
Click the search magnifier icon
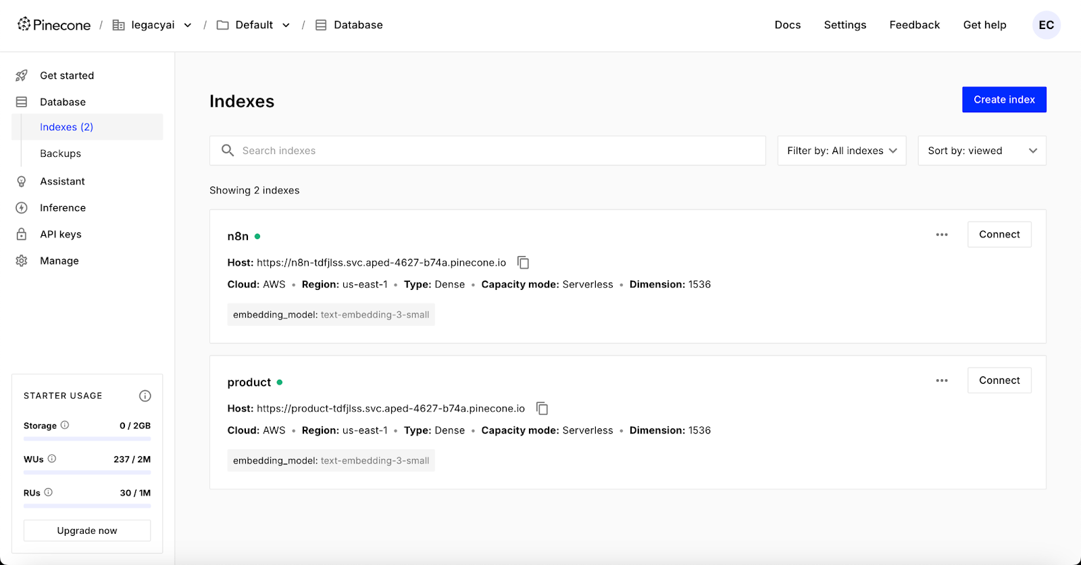pyautogui.click(x=228, y=150)
